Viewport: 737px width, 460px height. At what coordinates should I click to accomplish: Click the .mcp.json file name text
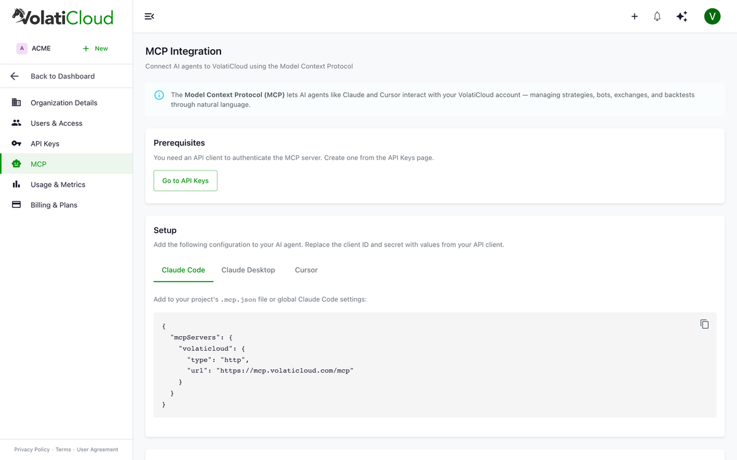pos(238,299)
